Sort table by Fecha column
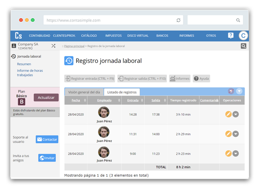 coord(76,100)
